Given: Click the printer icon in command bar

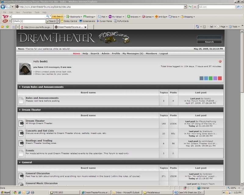Looking at the screenshot, I should 211,27.
